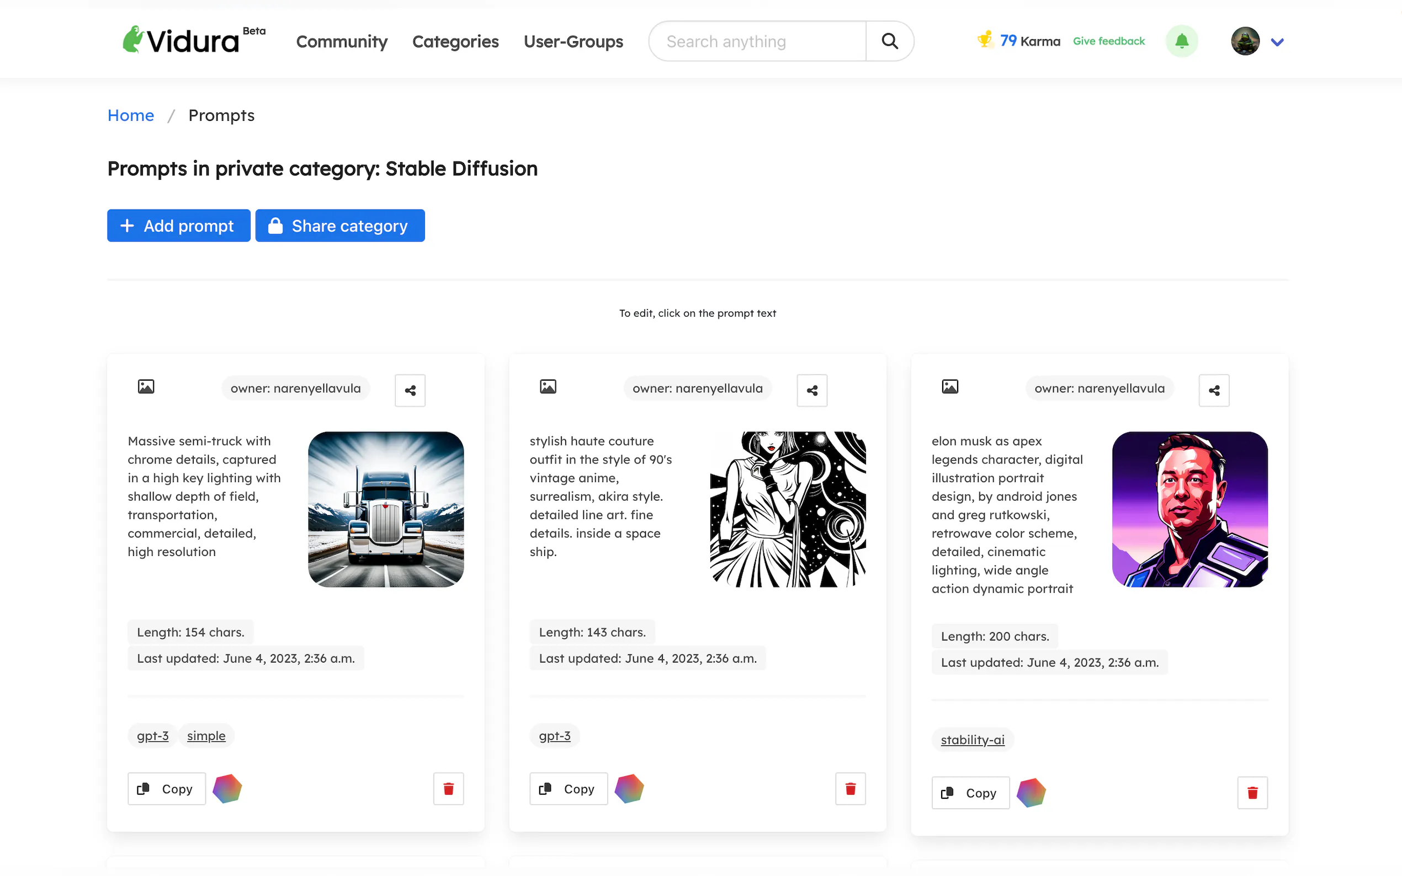This screenshot has height=876, width=1402.
Task: Open the user avatar menu
Action: point(1245,41)
